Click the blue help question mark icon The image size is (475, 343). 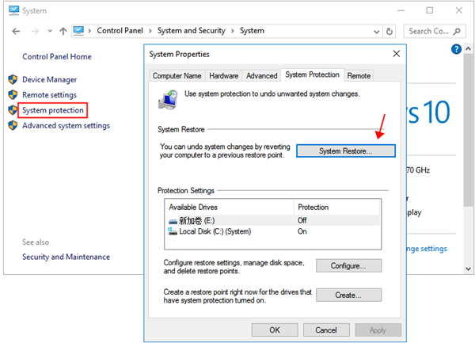(x=456, y=49)
